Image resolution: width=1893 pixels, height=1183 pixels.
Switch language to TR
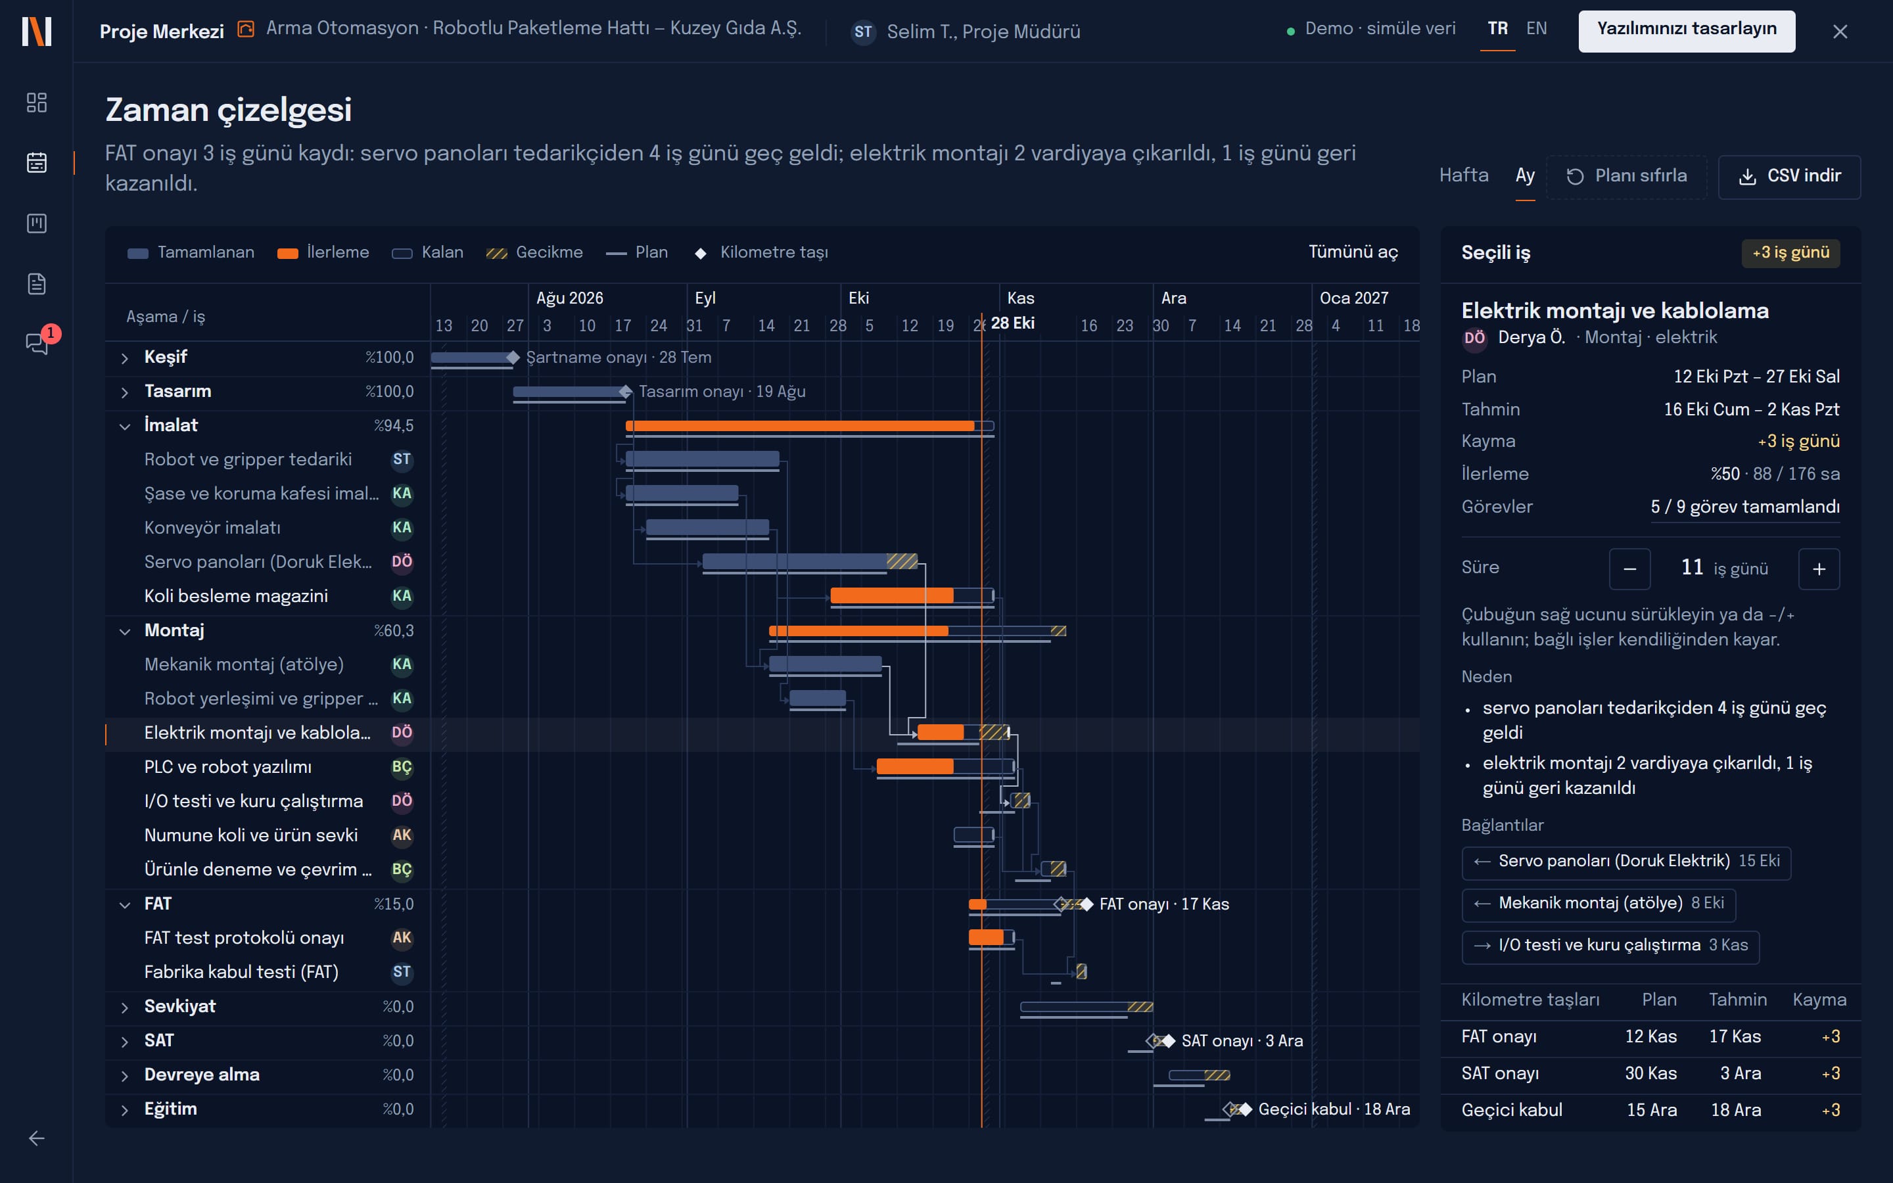pyautogui.click(x=1497, y=29)
